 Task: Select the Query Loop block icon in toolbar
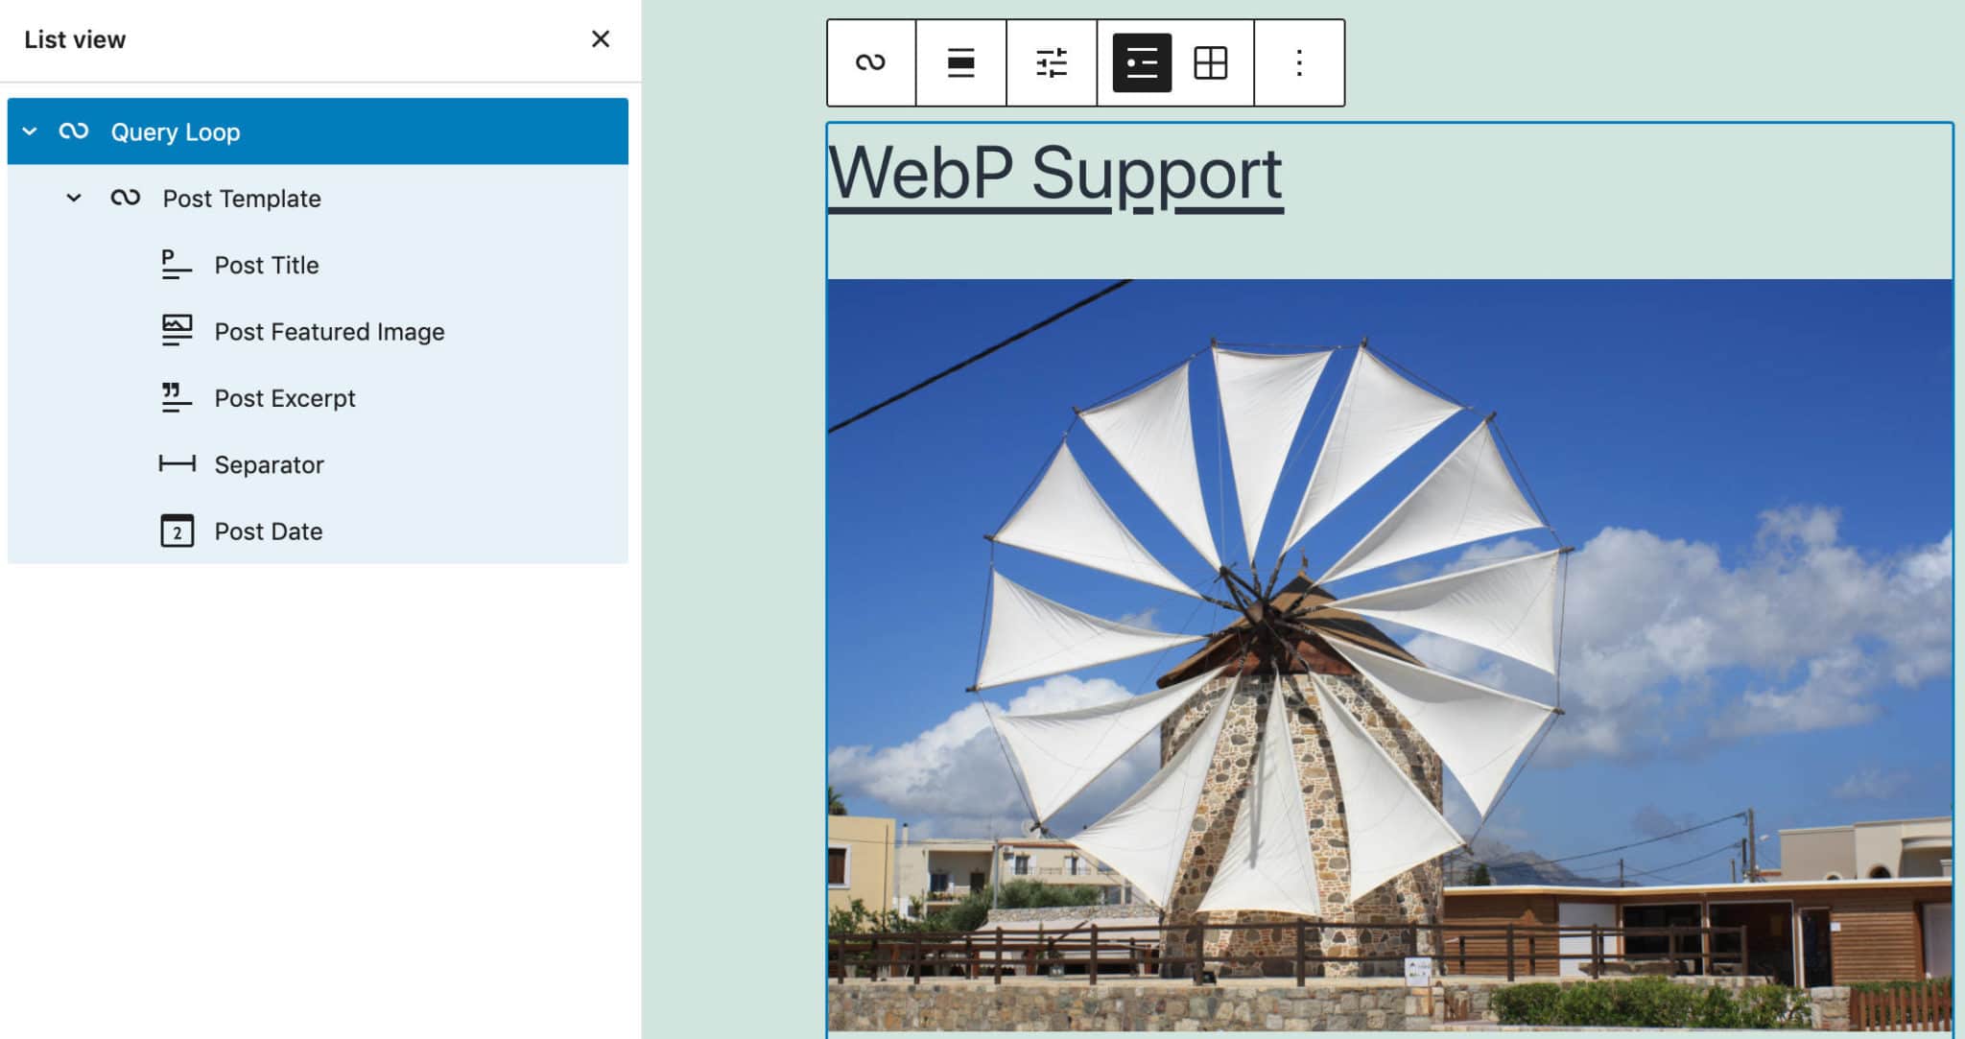pyautogui.click(x=869, y=61)
